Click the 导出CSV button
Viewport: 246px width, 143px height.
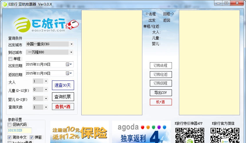[161, 93]
